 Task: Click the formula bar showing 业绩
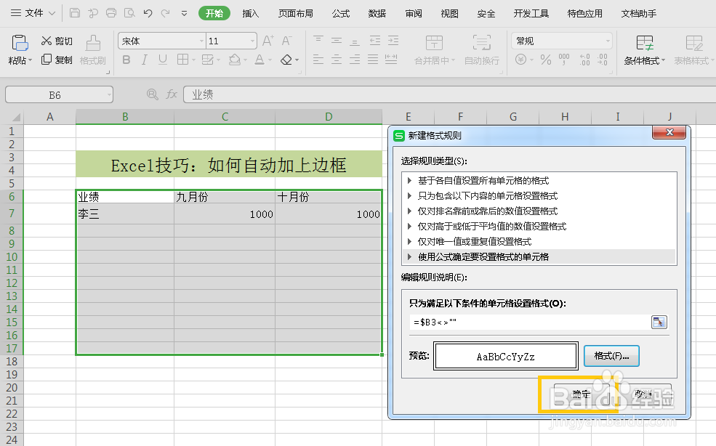pos(449,94)
